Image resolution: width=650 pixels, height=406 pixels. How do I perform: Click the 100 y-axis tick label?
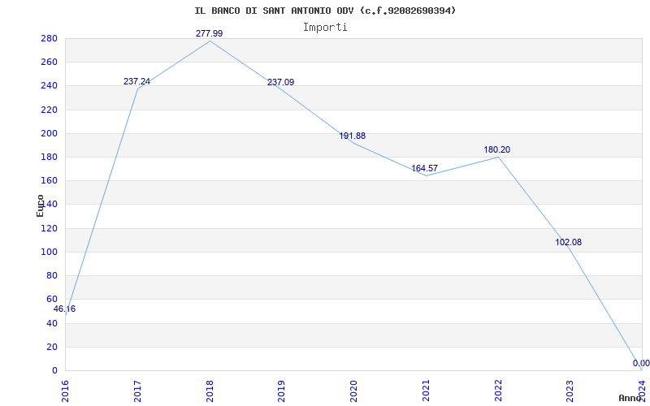[x=49, y=253]
